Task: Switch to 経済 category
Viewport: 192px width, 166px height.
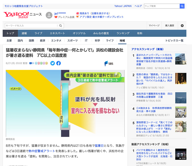Action: coord(43,40)
